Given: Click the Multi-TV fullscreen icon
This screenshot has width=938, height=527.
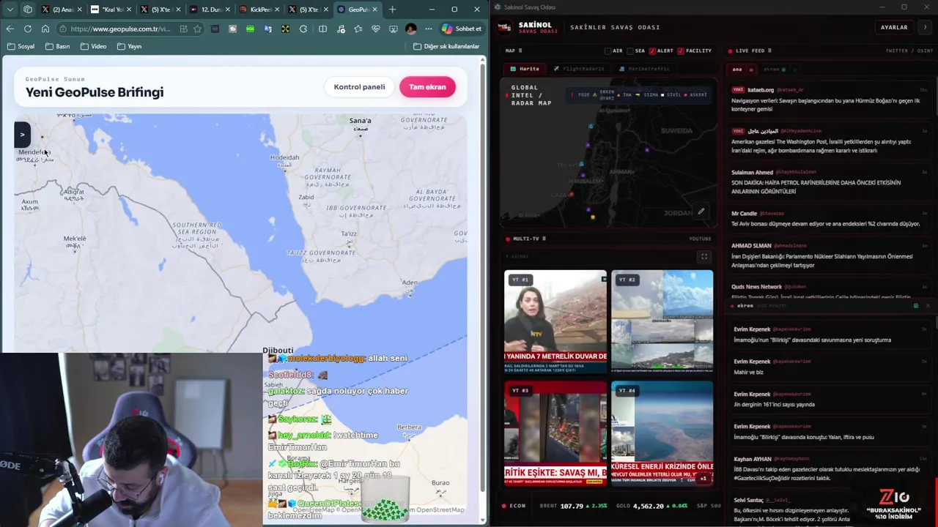Looking at the screenshot, I should click(704, 256).
